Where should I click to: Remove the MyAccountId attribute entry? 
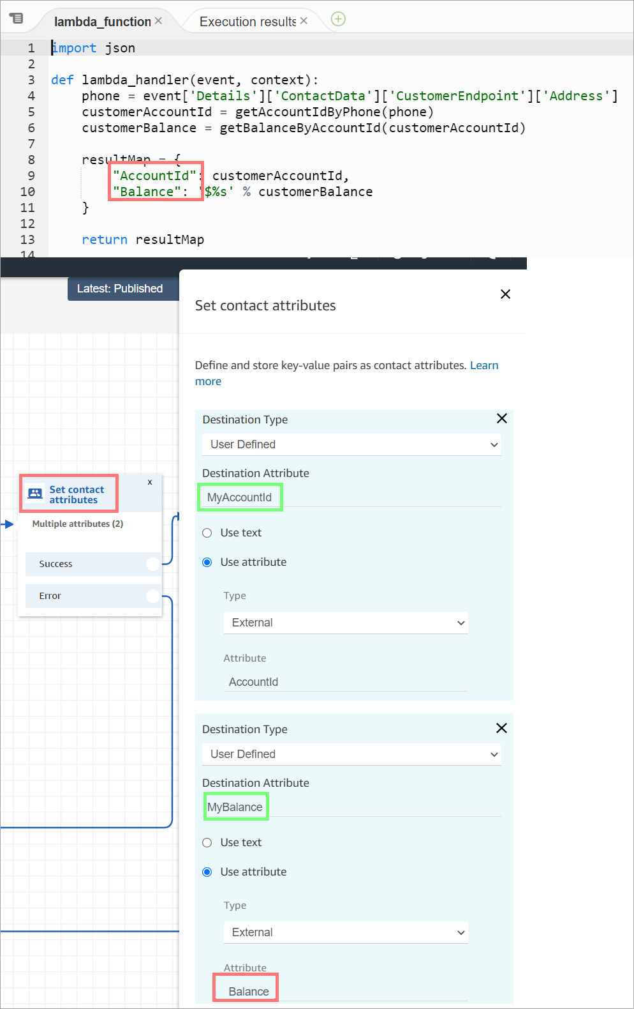[x=501, y=418]
